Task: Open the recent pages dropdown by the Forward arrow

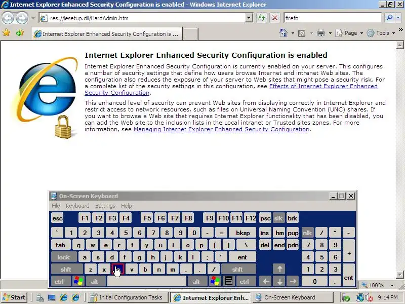Action: 33,18
